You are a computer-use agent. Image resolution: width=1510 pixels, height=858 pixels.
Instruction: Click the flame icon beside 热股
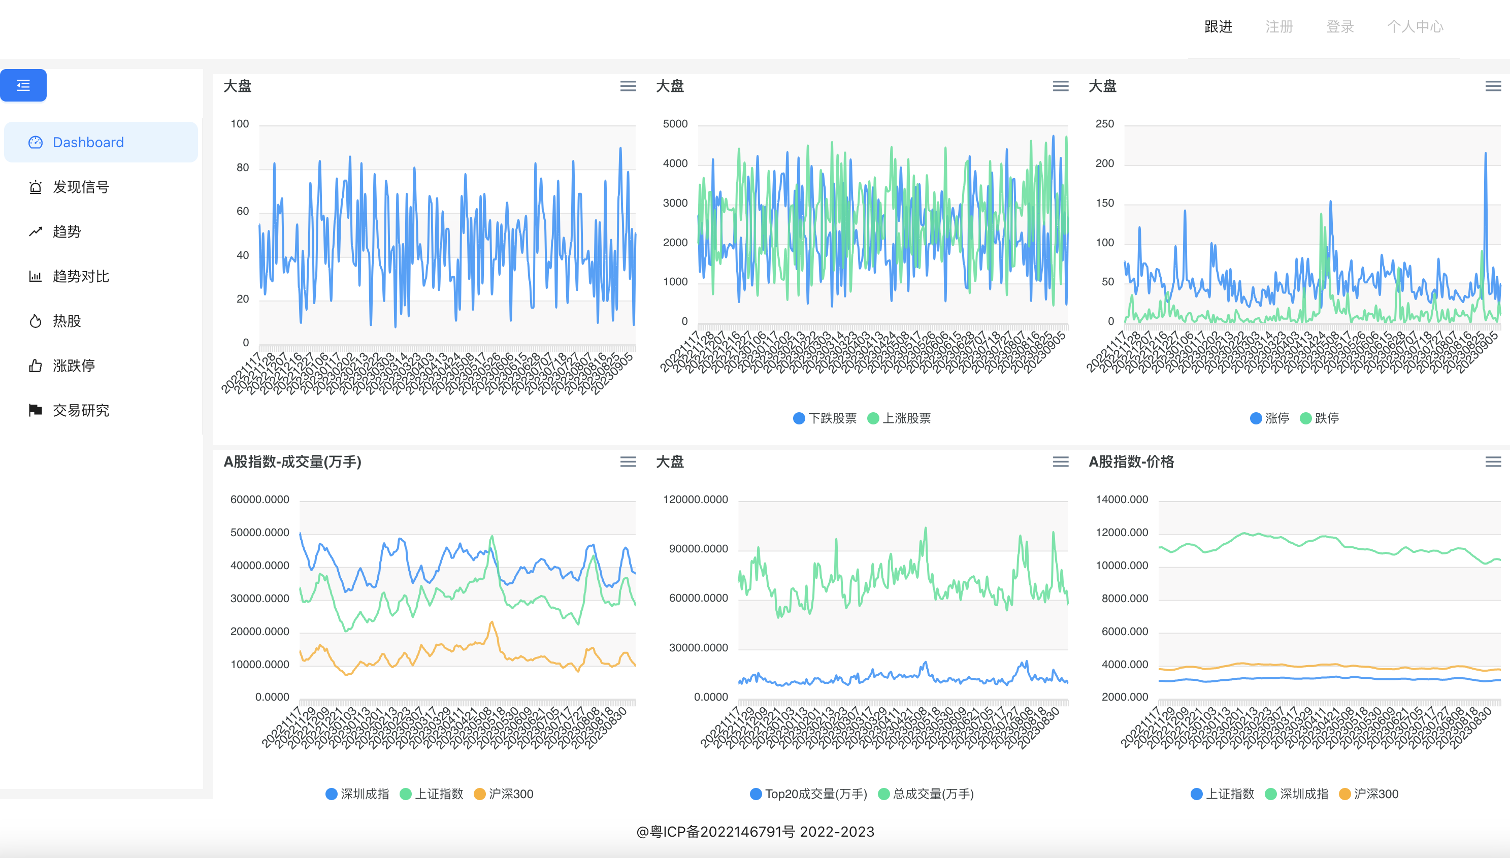point(36,321)
